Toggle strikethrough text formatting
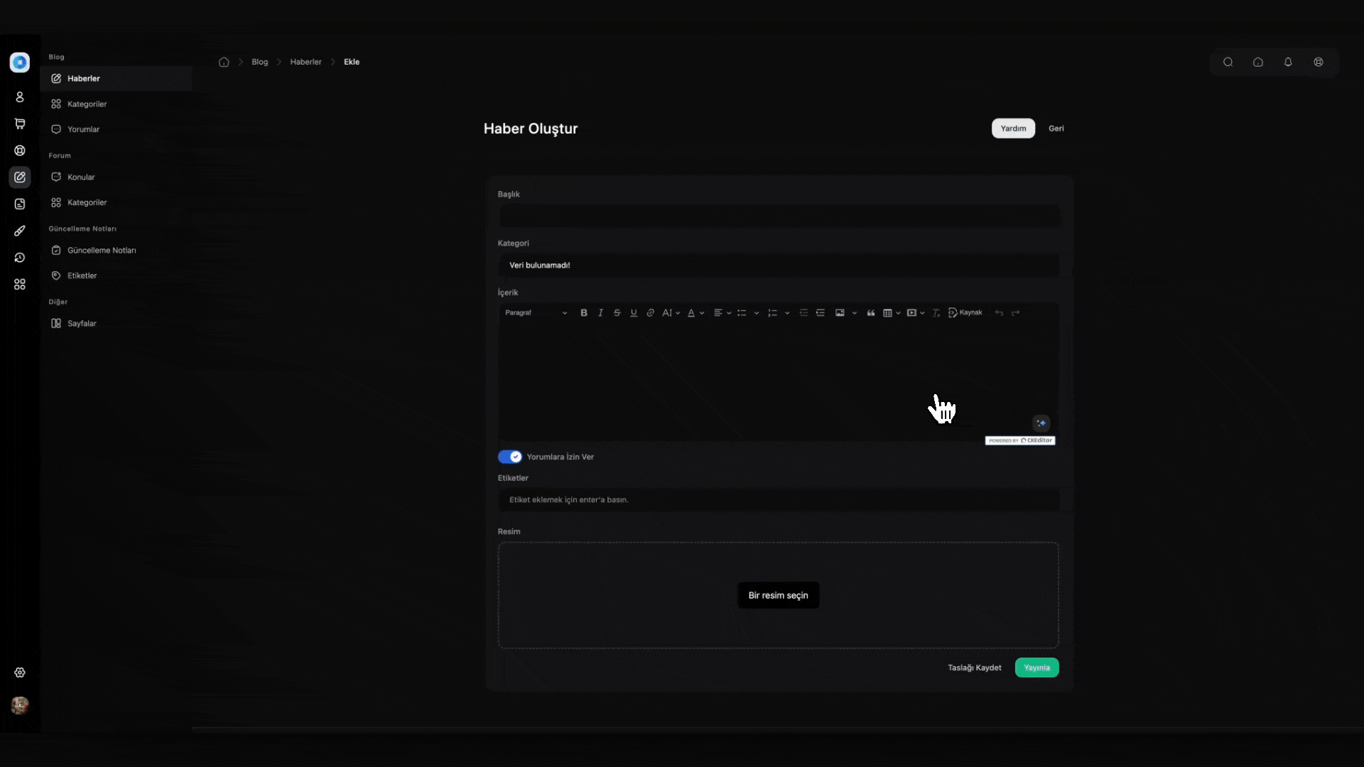 [617, 312]
